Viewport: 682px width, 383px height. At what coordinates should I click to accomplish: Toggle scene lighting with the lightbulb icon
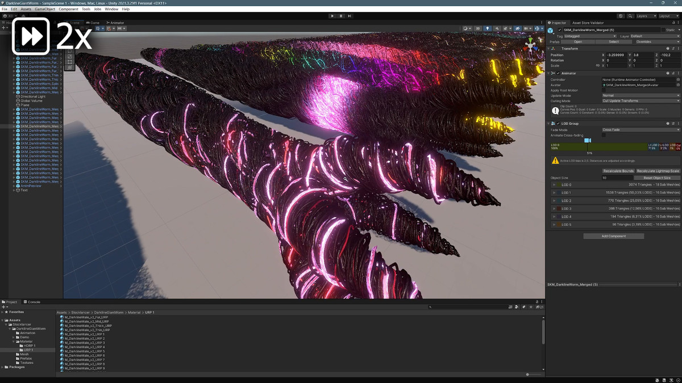point(487,28)
